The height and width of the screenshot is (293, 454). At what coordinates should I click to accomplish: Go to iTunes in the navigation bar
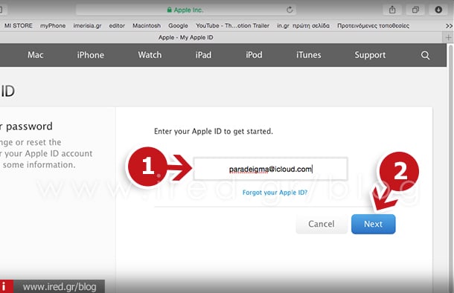coord(308,55)
